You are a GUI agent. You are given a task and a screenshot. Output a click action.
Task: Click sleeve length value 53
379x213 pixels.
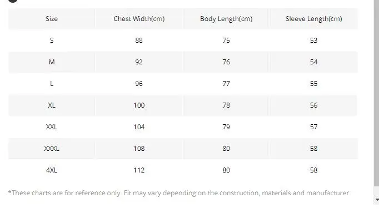click(x=314, y=40)
